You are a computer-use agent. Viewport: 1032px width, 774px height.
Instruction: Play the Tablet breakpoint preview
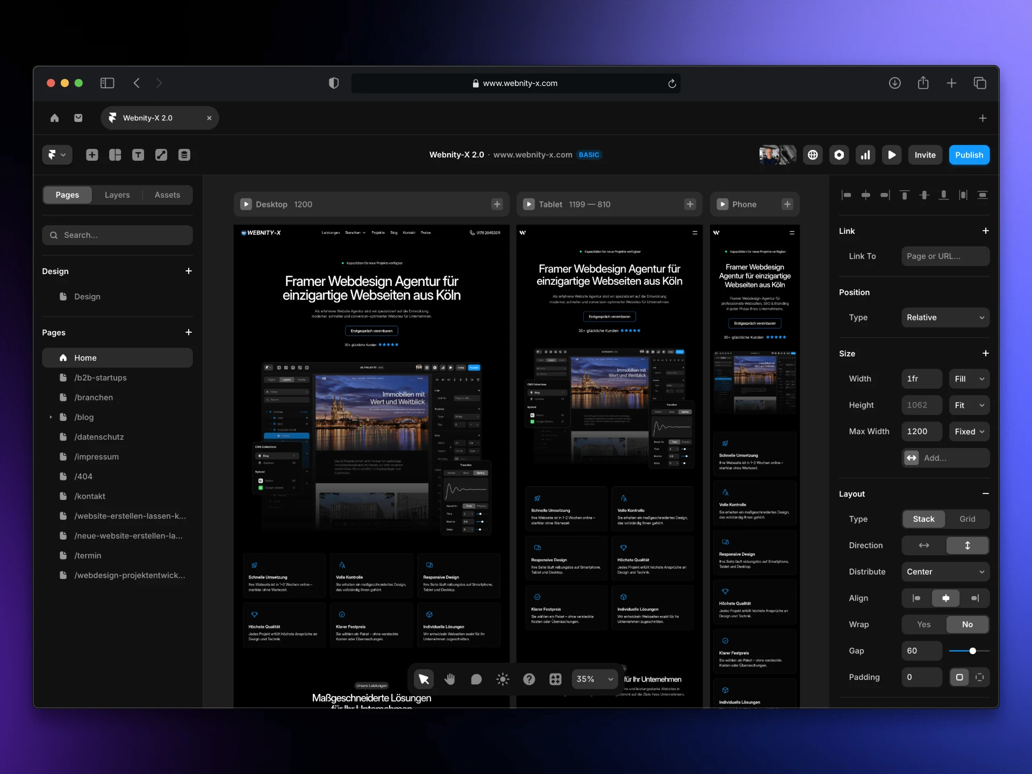coord(529,204)
